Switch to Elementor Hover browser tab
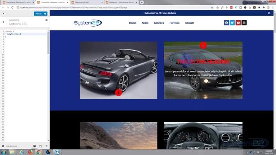Screen dimensions: 276x155 87,3
